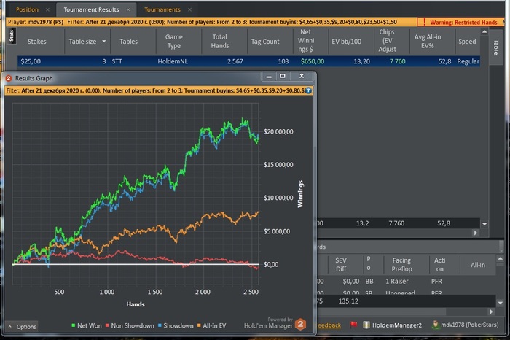Sort by the All-In column header

478,265
